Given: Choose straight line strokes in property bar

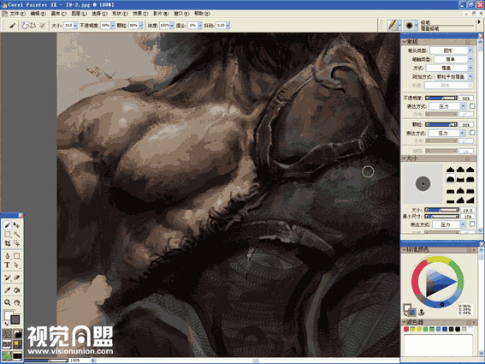Looking at the screenshot, I should coord(33,26).
